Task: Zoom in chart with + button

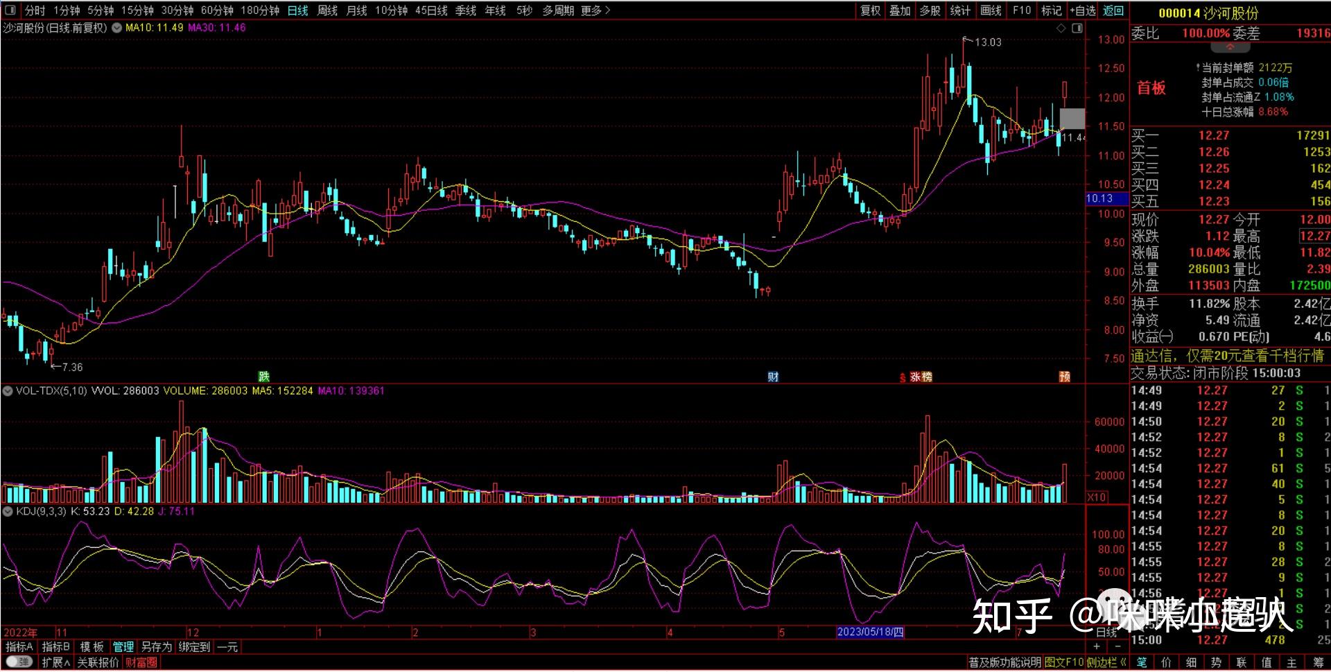Action: pyautogui.click(x=1097, y=647)
